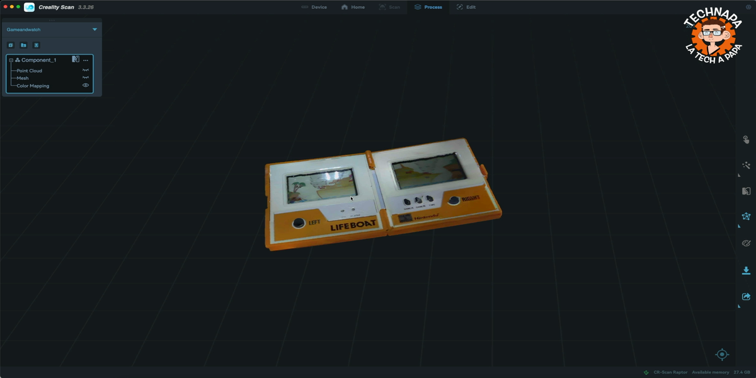Select the one-click process hand icon
The width and height of the screenshot is (756, 378).
coord(746,140)
